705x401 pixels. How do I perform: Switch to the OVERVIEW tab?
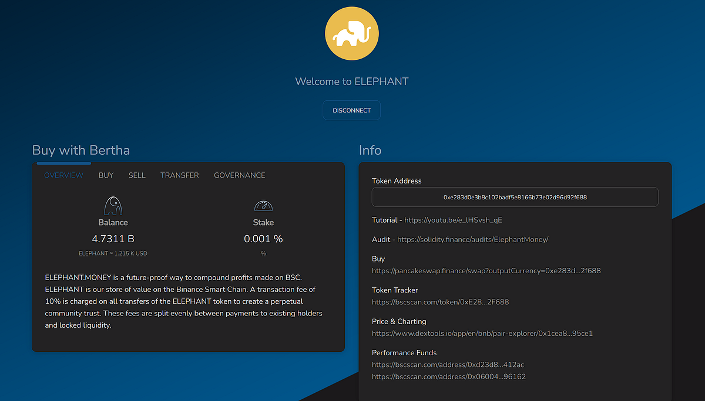tap(63, 175)
